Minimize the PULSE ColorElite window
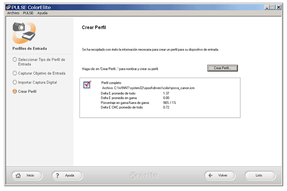The image size is (287, 191). tap(267, 7)
